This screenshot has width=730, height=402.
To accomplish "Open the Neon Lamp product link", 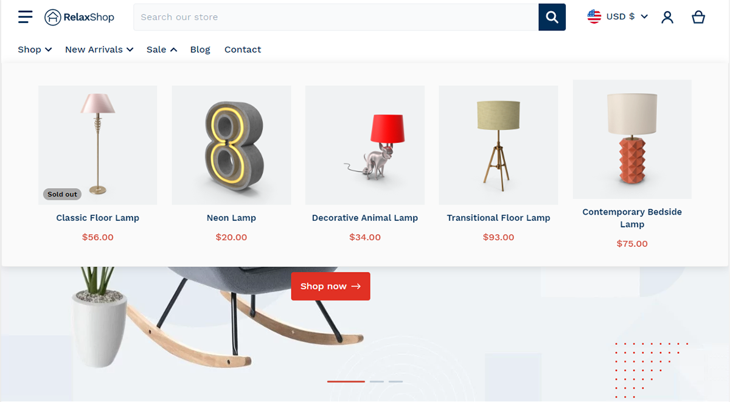I will tap(231, 218).
